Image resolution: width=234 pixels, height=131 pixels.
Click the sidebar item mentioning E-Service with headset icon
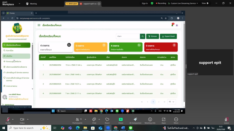pyautogui.click(x=16, y=72)
